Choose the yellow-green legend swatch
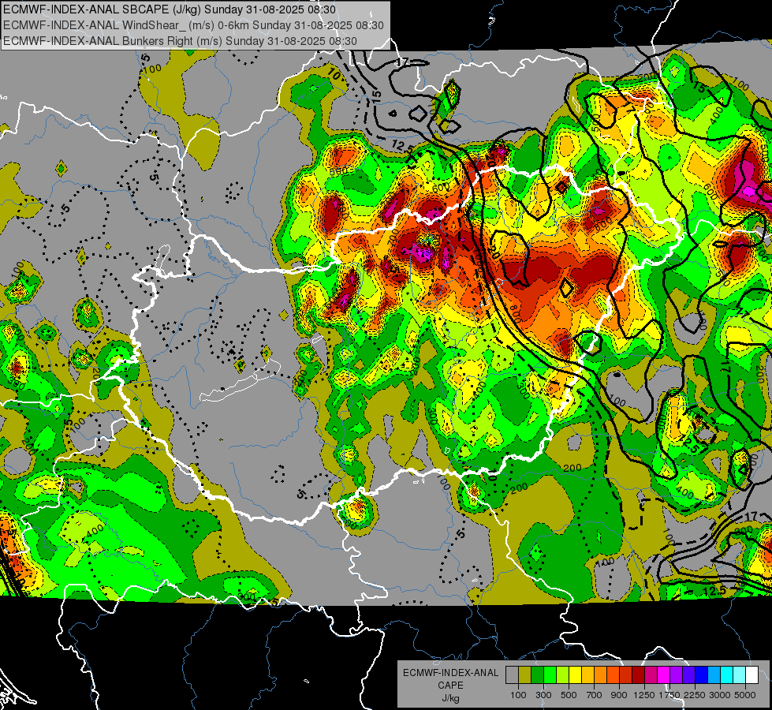Viewport: 772px width, 710px height. pyautogui.click(x=563, y=675)
